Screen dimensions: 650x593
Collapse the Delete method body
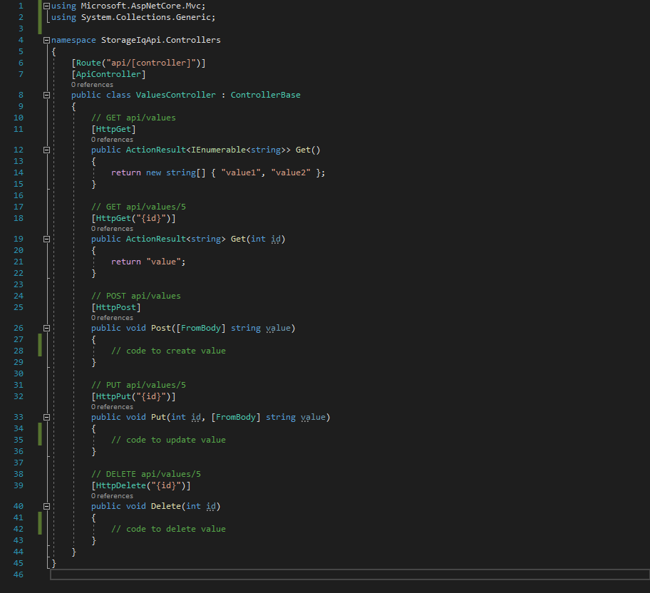(x=46, y=506)
